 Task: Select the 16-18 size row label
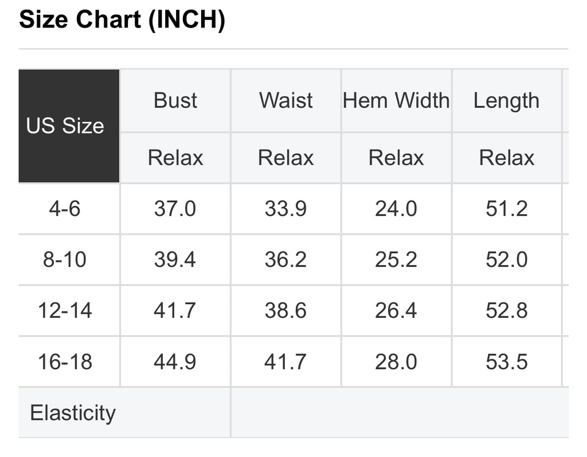click(x=65, y=362)
